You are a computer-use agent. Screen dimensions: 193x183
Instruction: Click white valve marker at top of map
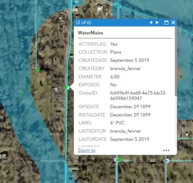(x=119, y=6)
